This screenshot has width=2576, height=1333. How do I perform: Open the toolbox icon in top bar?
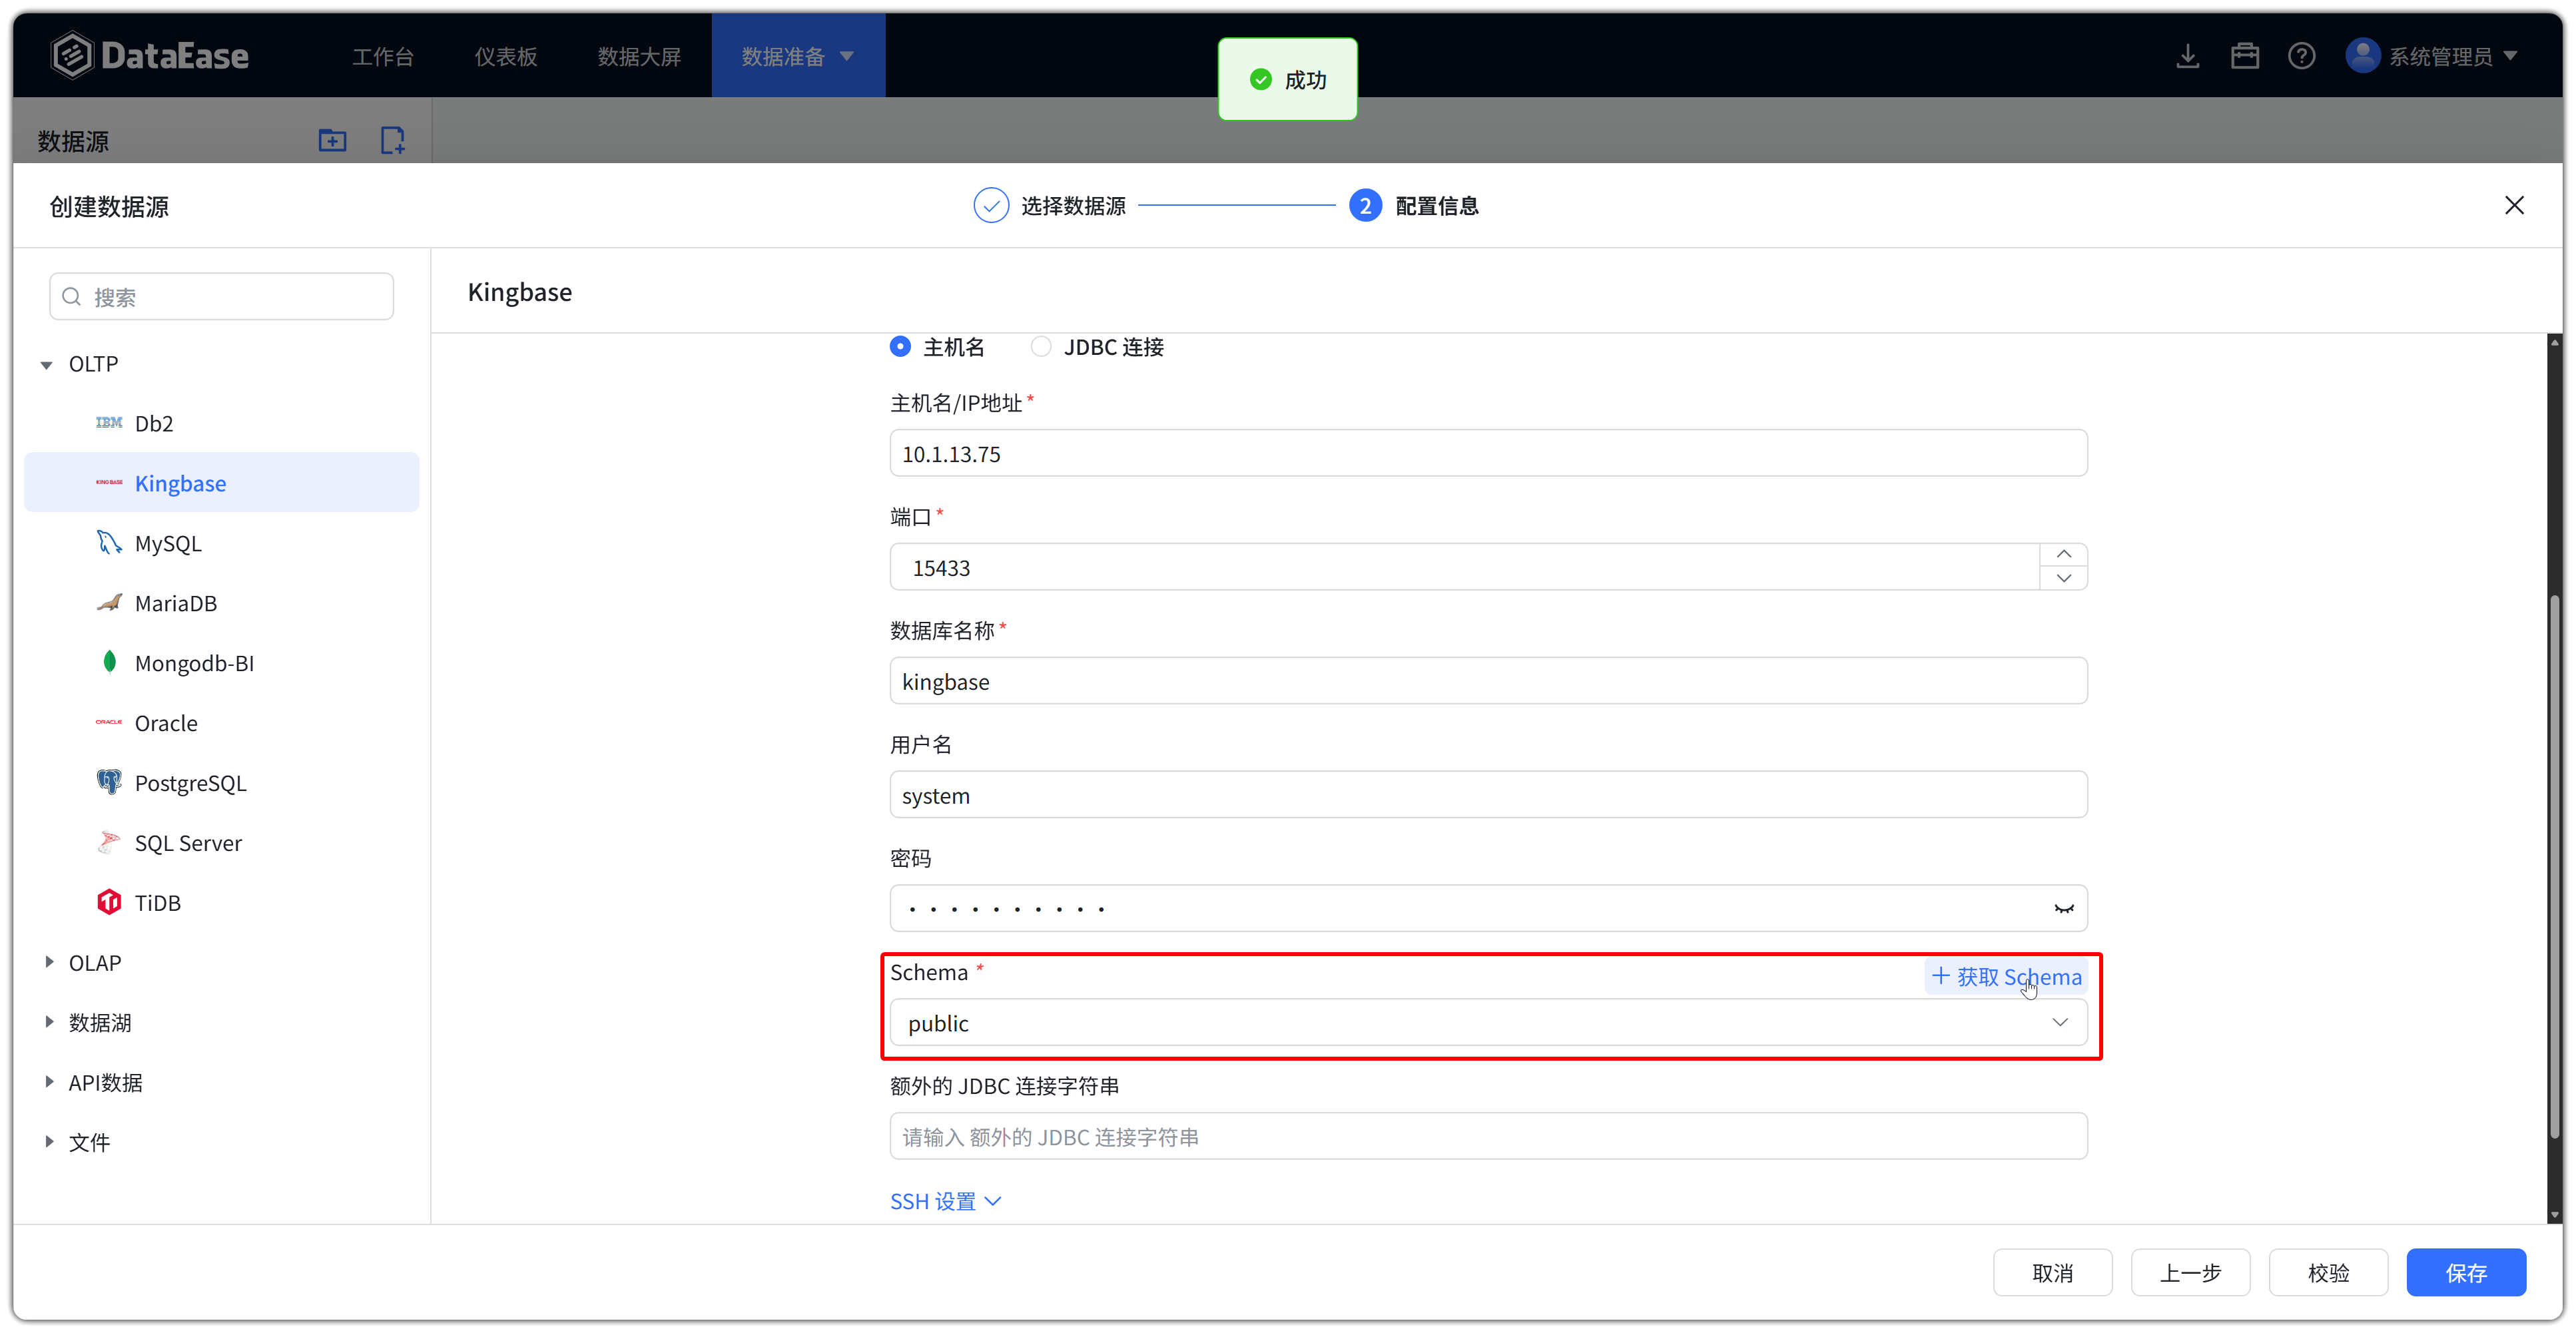[2244, 56]
